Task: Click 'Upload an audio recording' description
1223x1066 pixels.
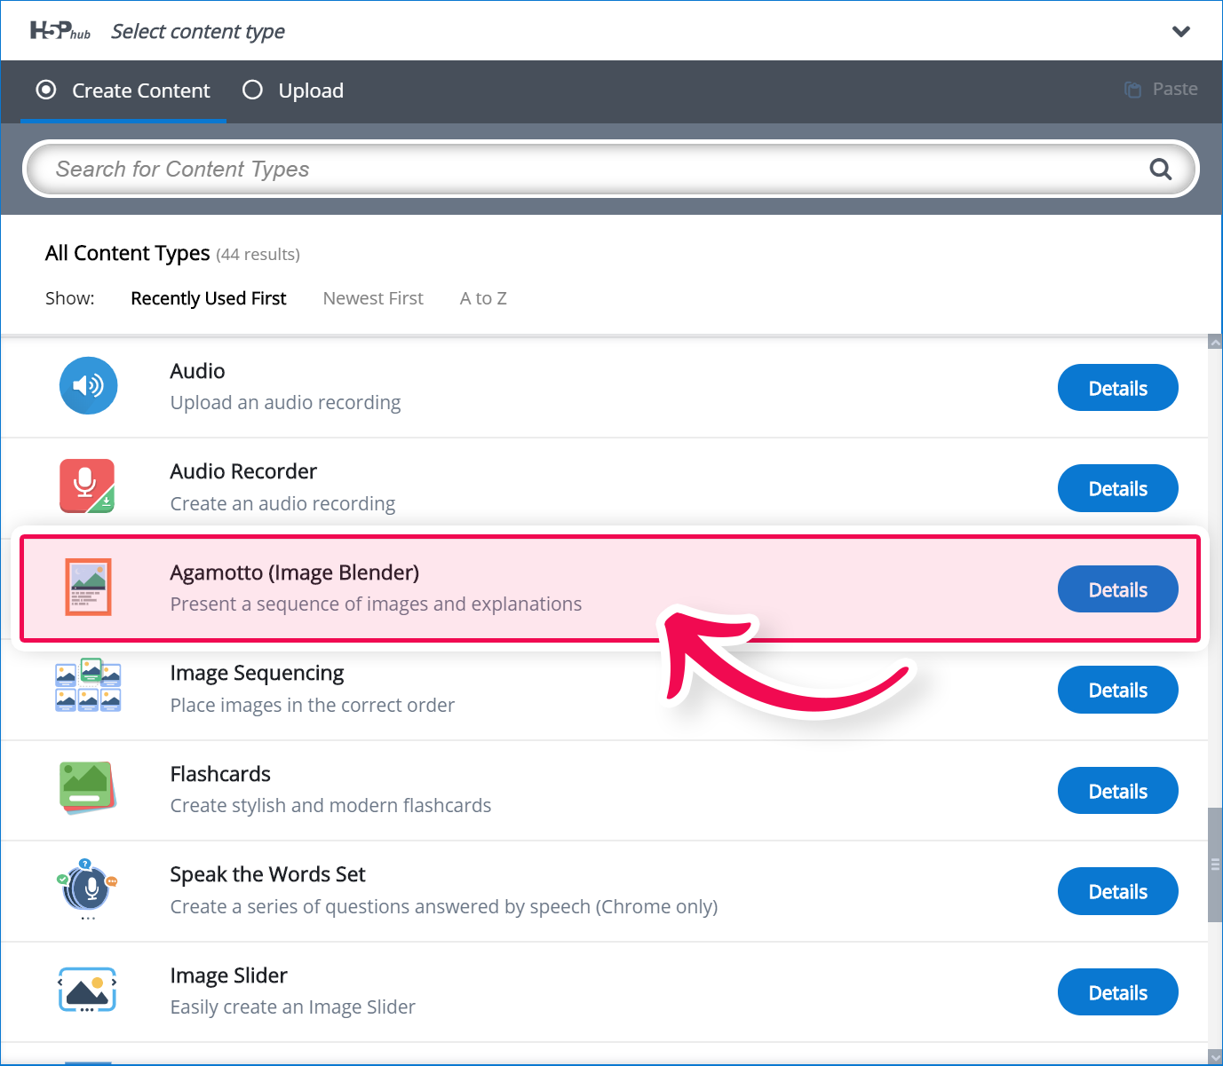Action: [x=285, y=403]
